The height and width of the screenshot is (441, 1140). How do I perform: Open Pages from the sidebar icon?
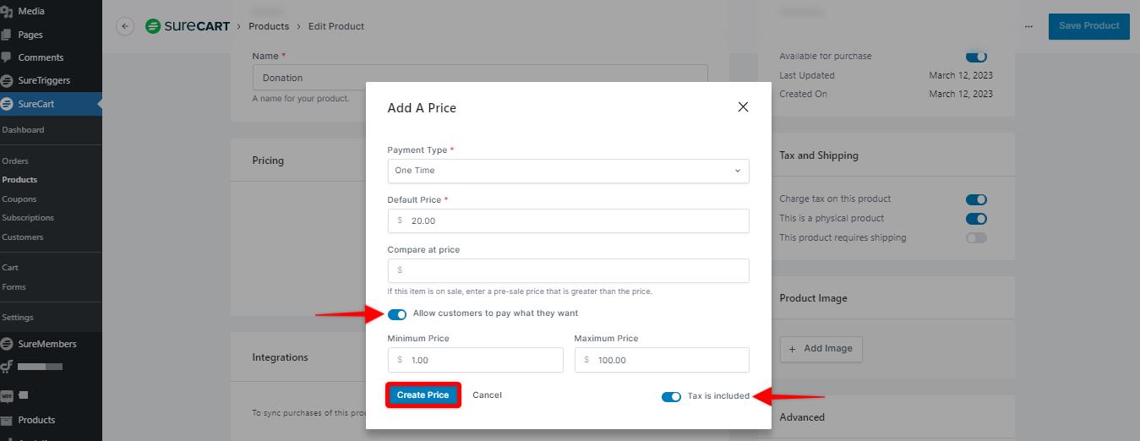7,35
